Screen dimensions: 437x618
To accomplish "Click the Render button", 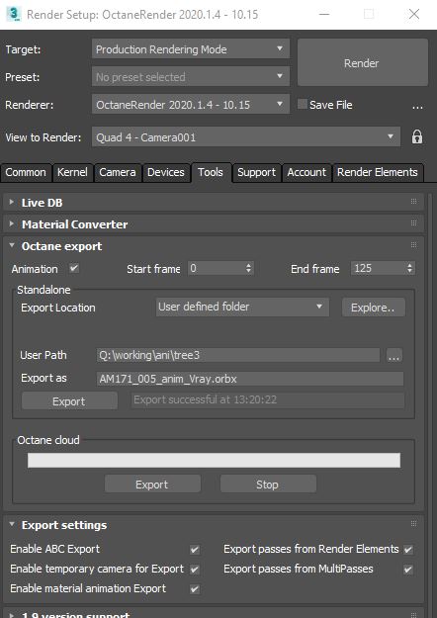I will click(362, 62).
